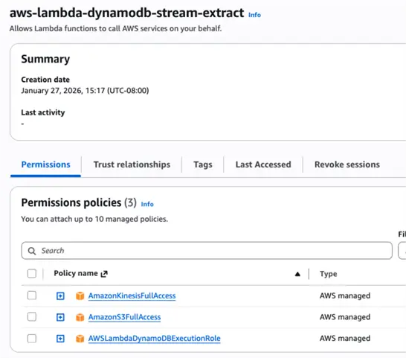Click the Type column header

coord(329,274)
